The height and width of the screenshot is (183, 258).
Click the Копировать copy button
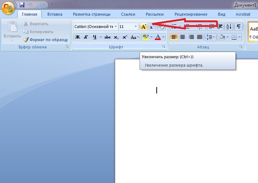click(38, 32)
